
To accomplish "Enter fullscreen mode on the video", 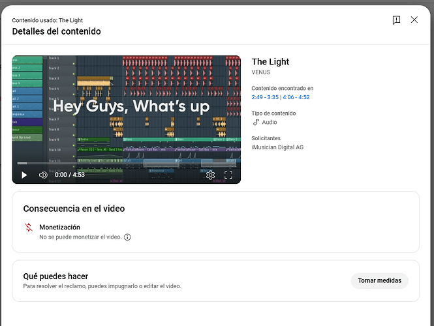I will (x=228, y=175).
